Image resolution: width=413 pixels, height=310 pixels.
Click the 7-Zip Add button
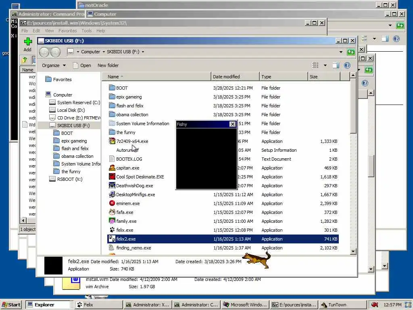click(x=27, y=44)
